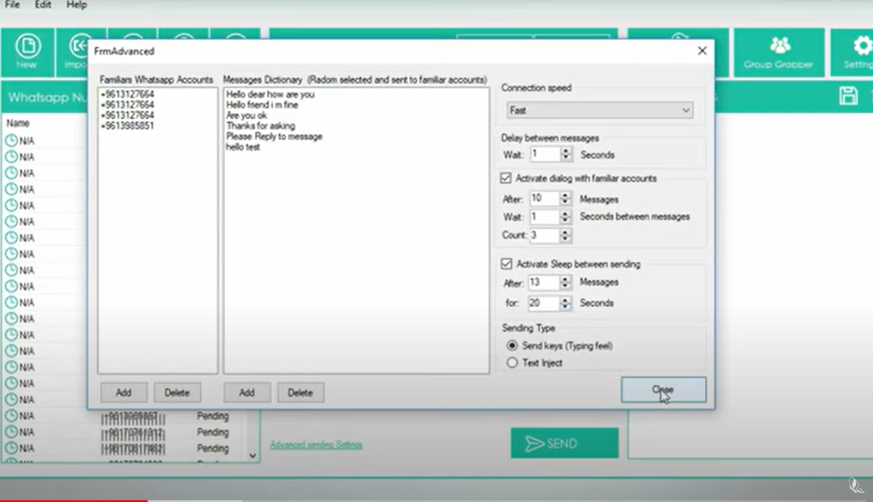Disable Activate Sleep between sending

(x=505, y=264)
